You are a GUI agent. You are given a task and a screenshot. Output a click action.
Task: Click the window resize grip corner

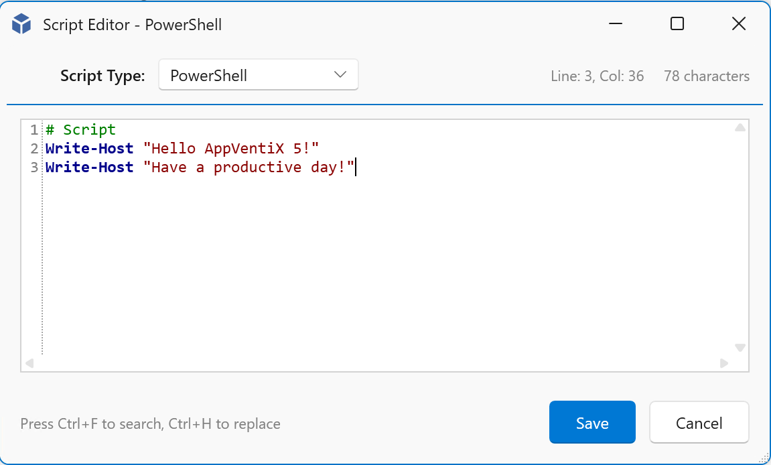[x=763, y=458]
